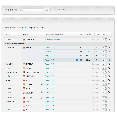Add the OPTIBELT row item to cart
This screenshot has width=117, height=117.
109,64
